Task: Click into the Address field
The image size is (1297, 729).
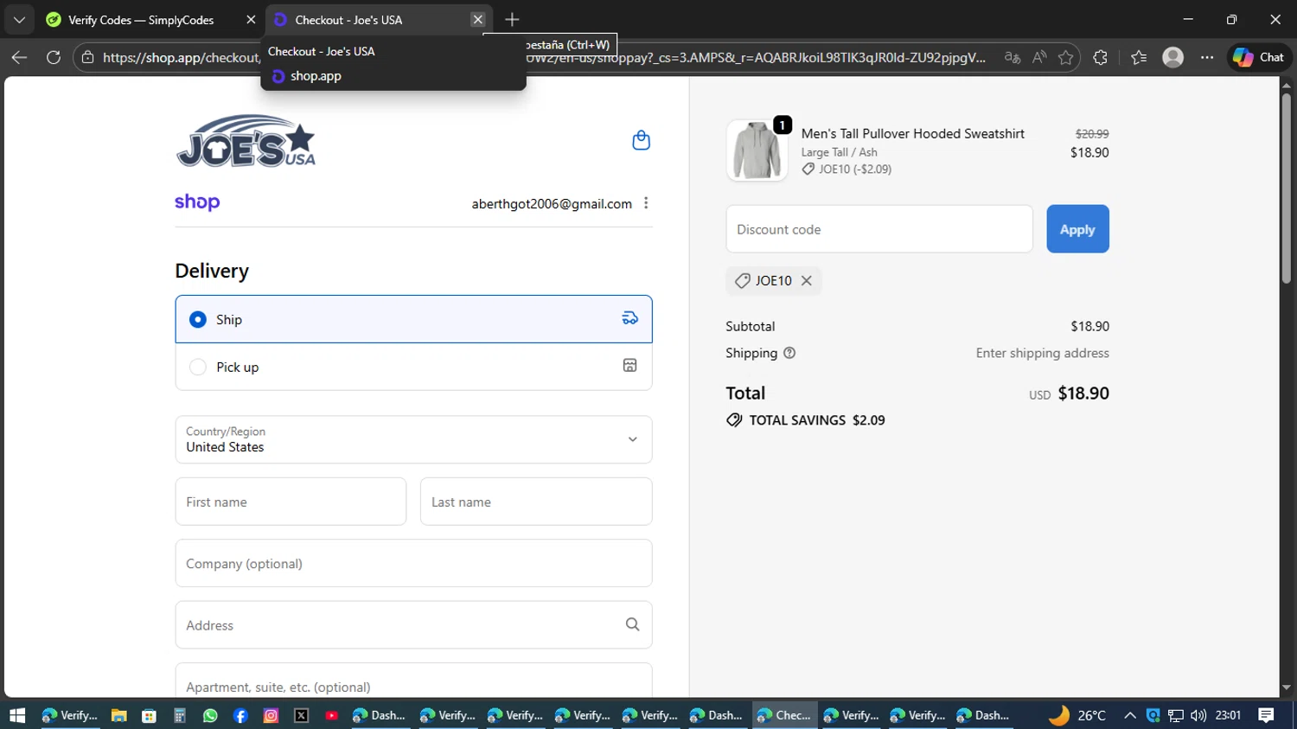Action: pyautogui.click(x=413, y=624)
